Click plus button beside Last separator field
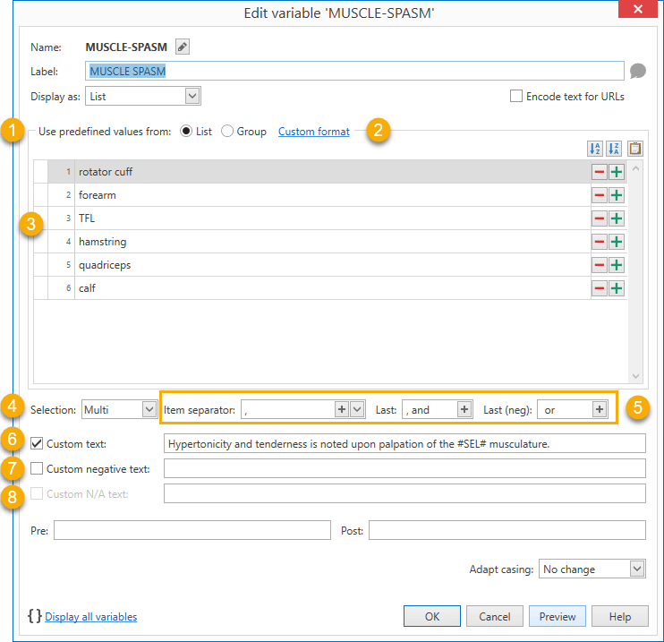 pyautogui.click(x=464, y=409)
